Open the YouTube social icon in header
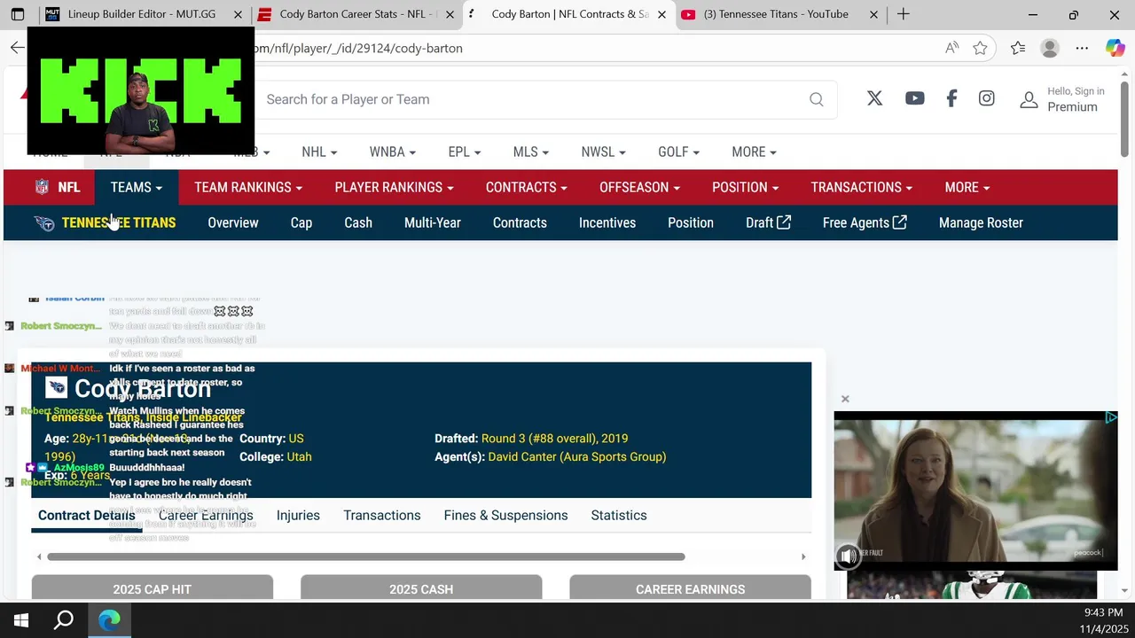 click(914, 98)
